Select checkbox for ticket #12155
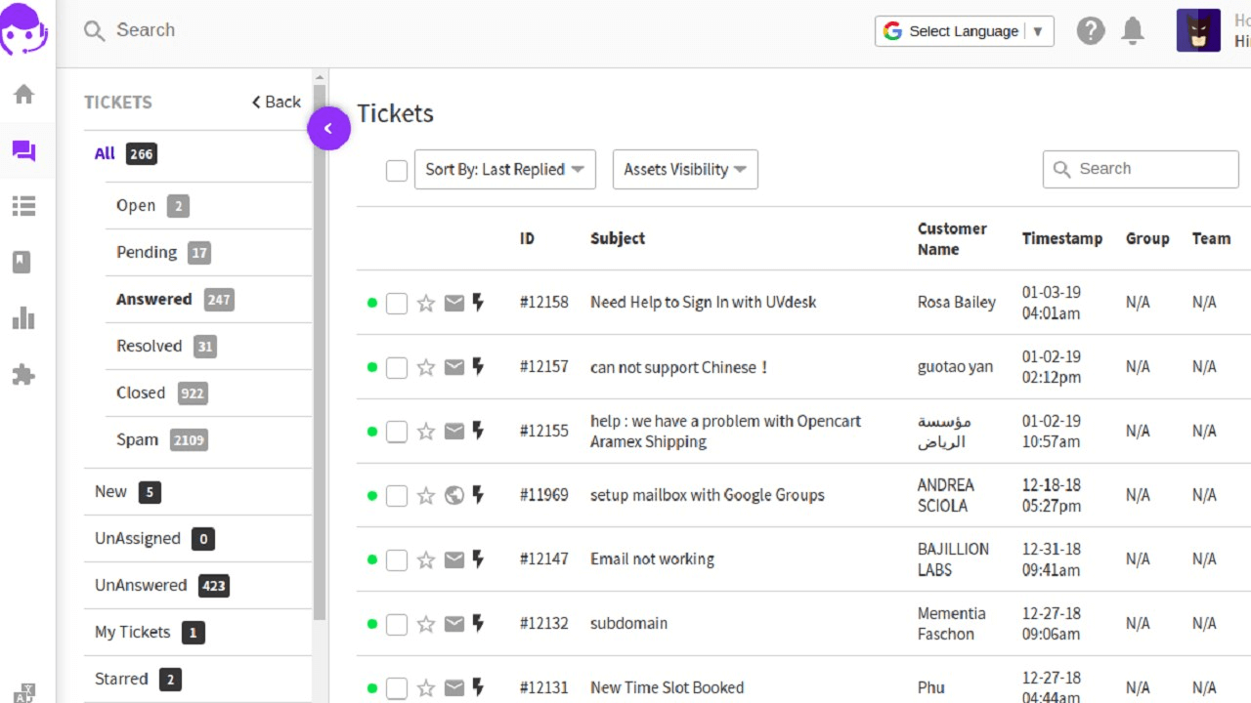Image resolution: width=1251 pixels, height=703 pixels. tap(396, 432)
